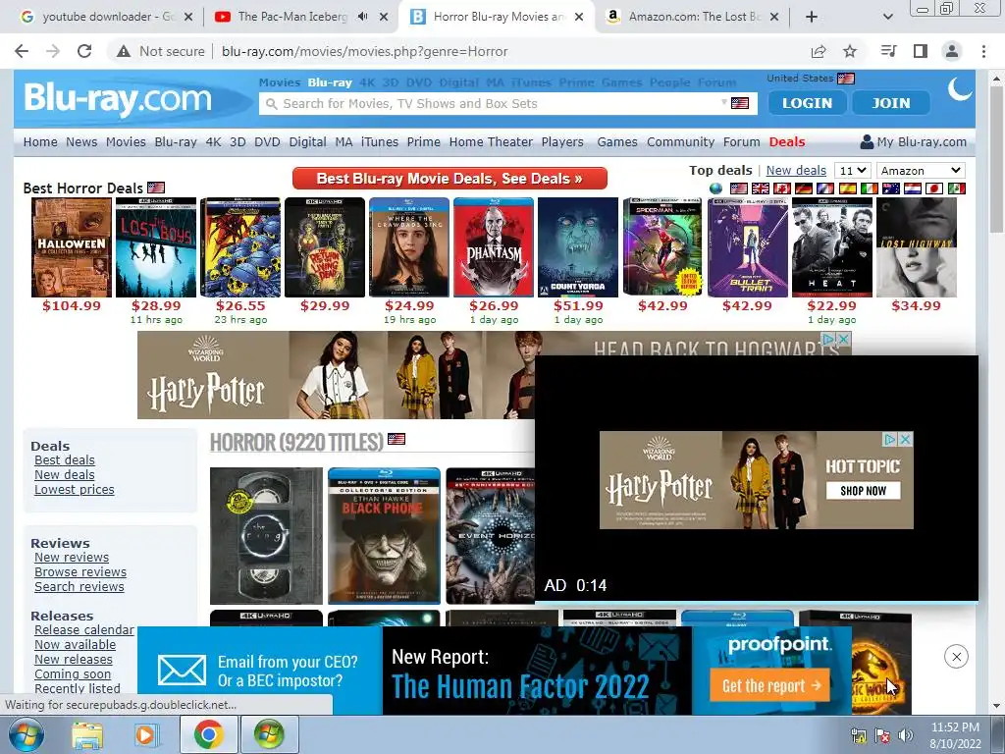Image resolution: width=1005 pixels, height=754 pixels.
Task: Click the 'Not secure' warning icon
Action: pyautogui.click(x=124, y=51)
